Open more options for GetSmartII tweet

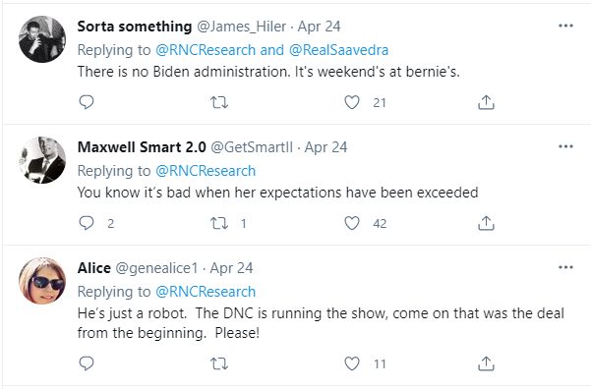pyautogui.click(x=565, y=146)
